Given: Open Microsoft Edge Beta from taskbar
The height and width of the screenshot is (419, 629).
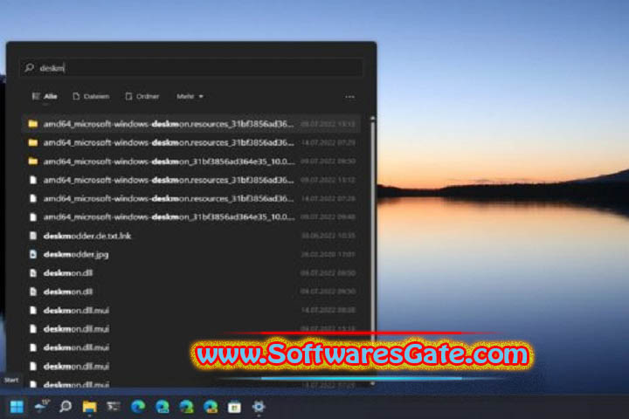Looking at the screenshot, I should pyautogui.click(x=162, y=407).
